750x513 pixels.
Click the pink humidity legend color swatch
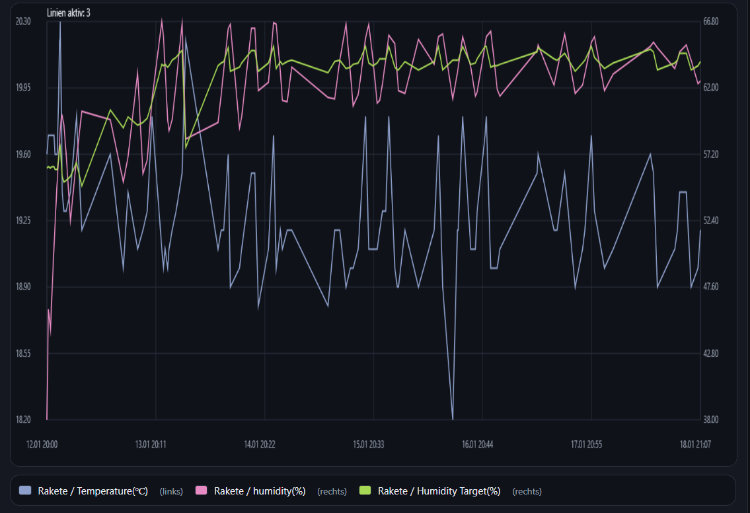coord(202,491)
